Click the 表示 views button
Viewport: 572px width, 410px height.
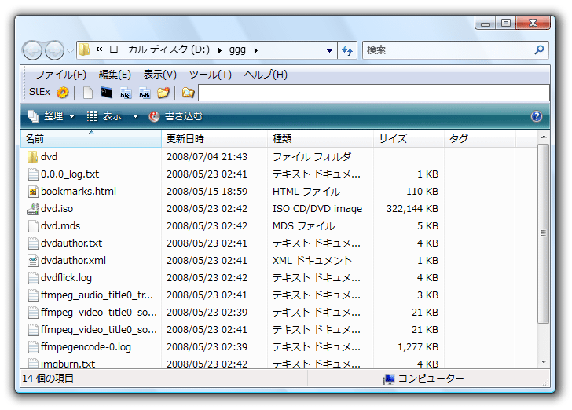click(x=104, y=116)
